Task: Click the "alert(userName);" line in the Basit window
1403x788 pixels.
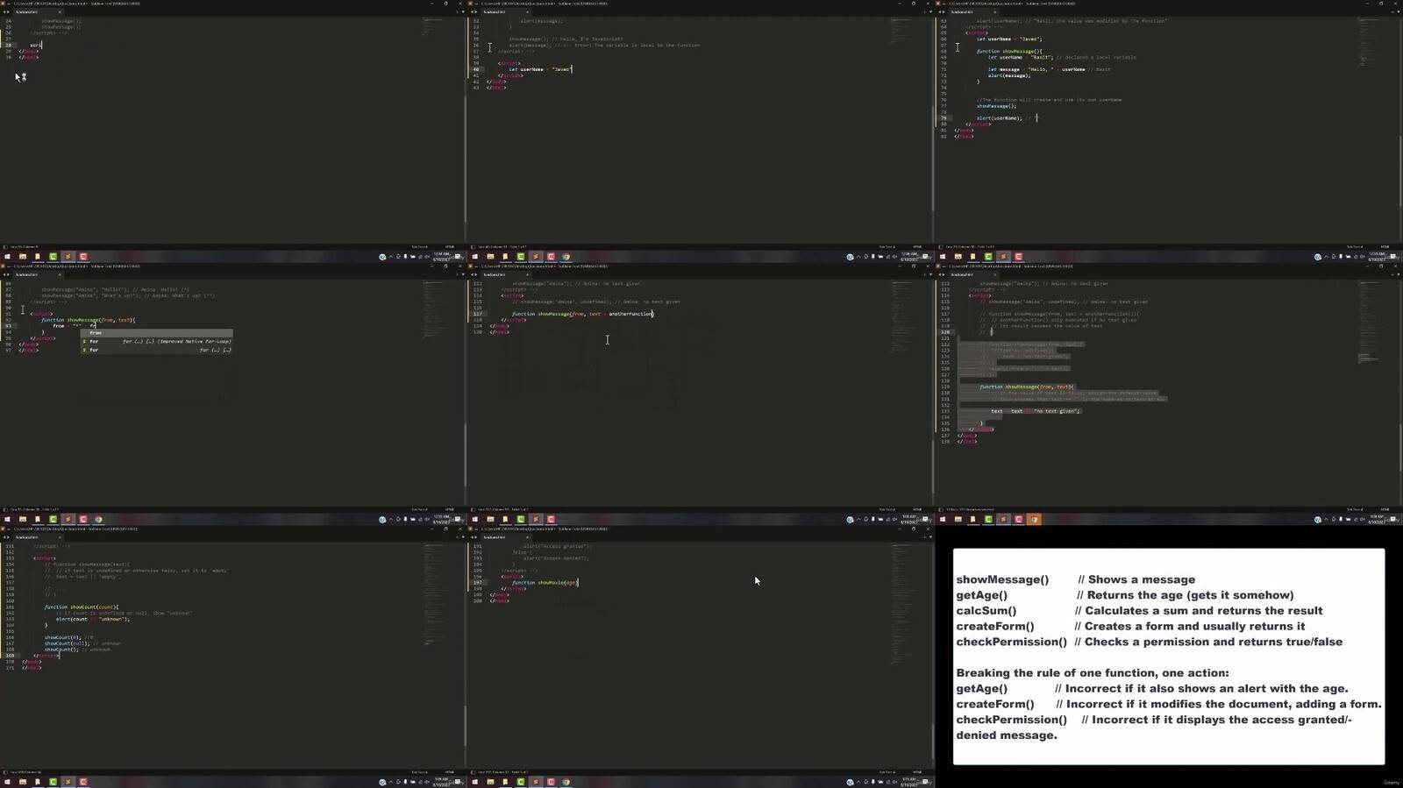Action: [x=999, y=118]
